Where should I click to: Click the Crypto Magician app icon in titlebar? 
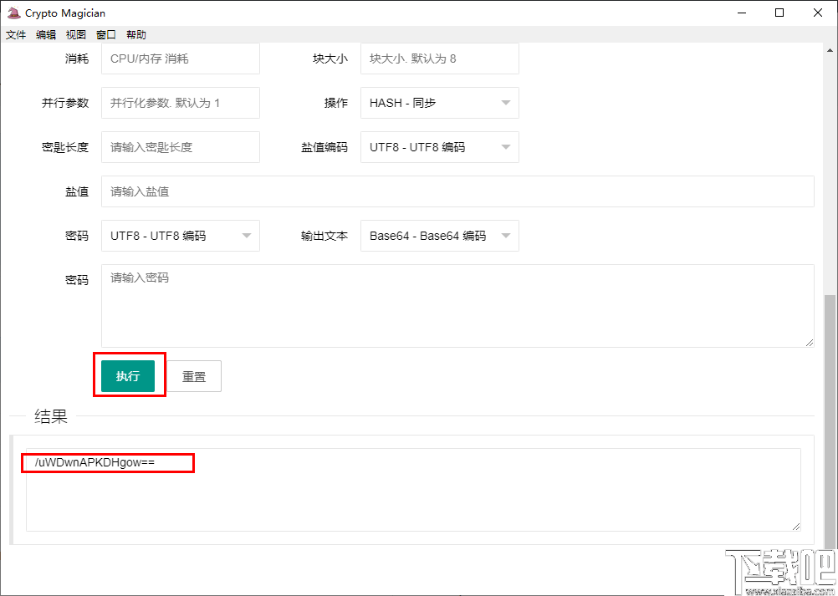click(x=12, y=13)
